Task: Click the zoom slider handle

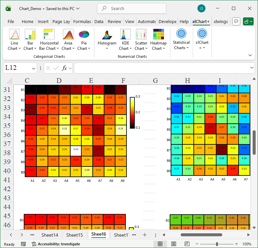Action: coord(217,244)
